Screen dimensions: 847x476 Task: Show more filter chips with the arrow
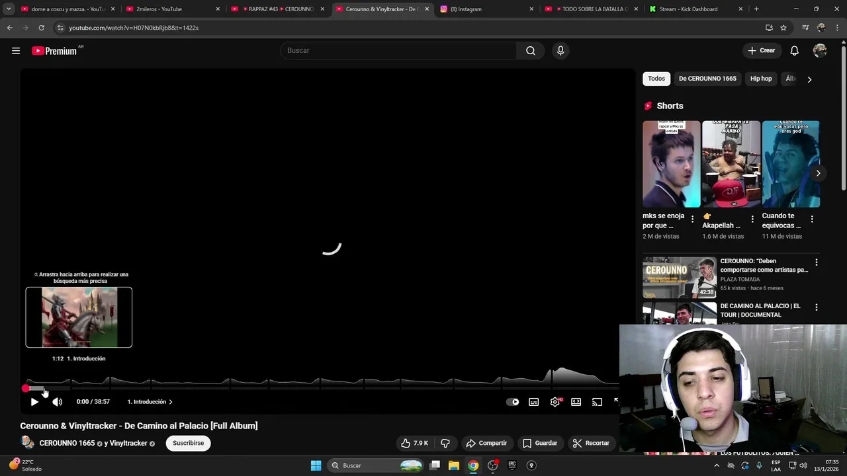pyautogui.click(x=809, y=79)
